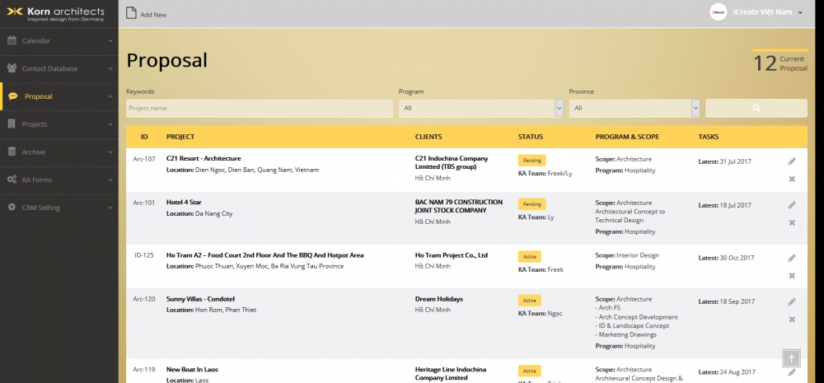The height and width of the screenshot is (383, 824).
Task: Click the Pending badge for C21 Resort
Action: coord(531,161)
